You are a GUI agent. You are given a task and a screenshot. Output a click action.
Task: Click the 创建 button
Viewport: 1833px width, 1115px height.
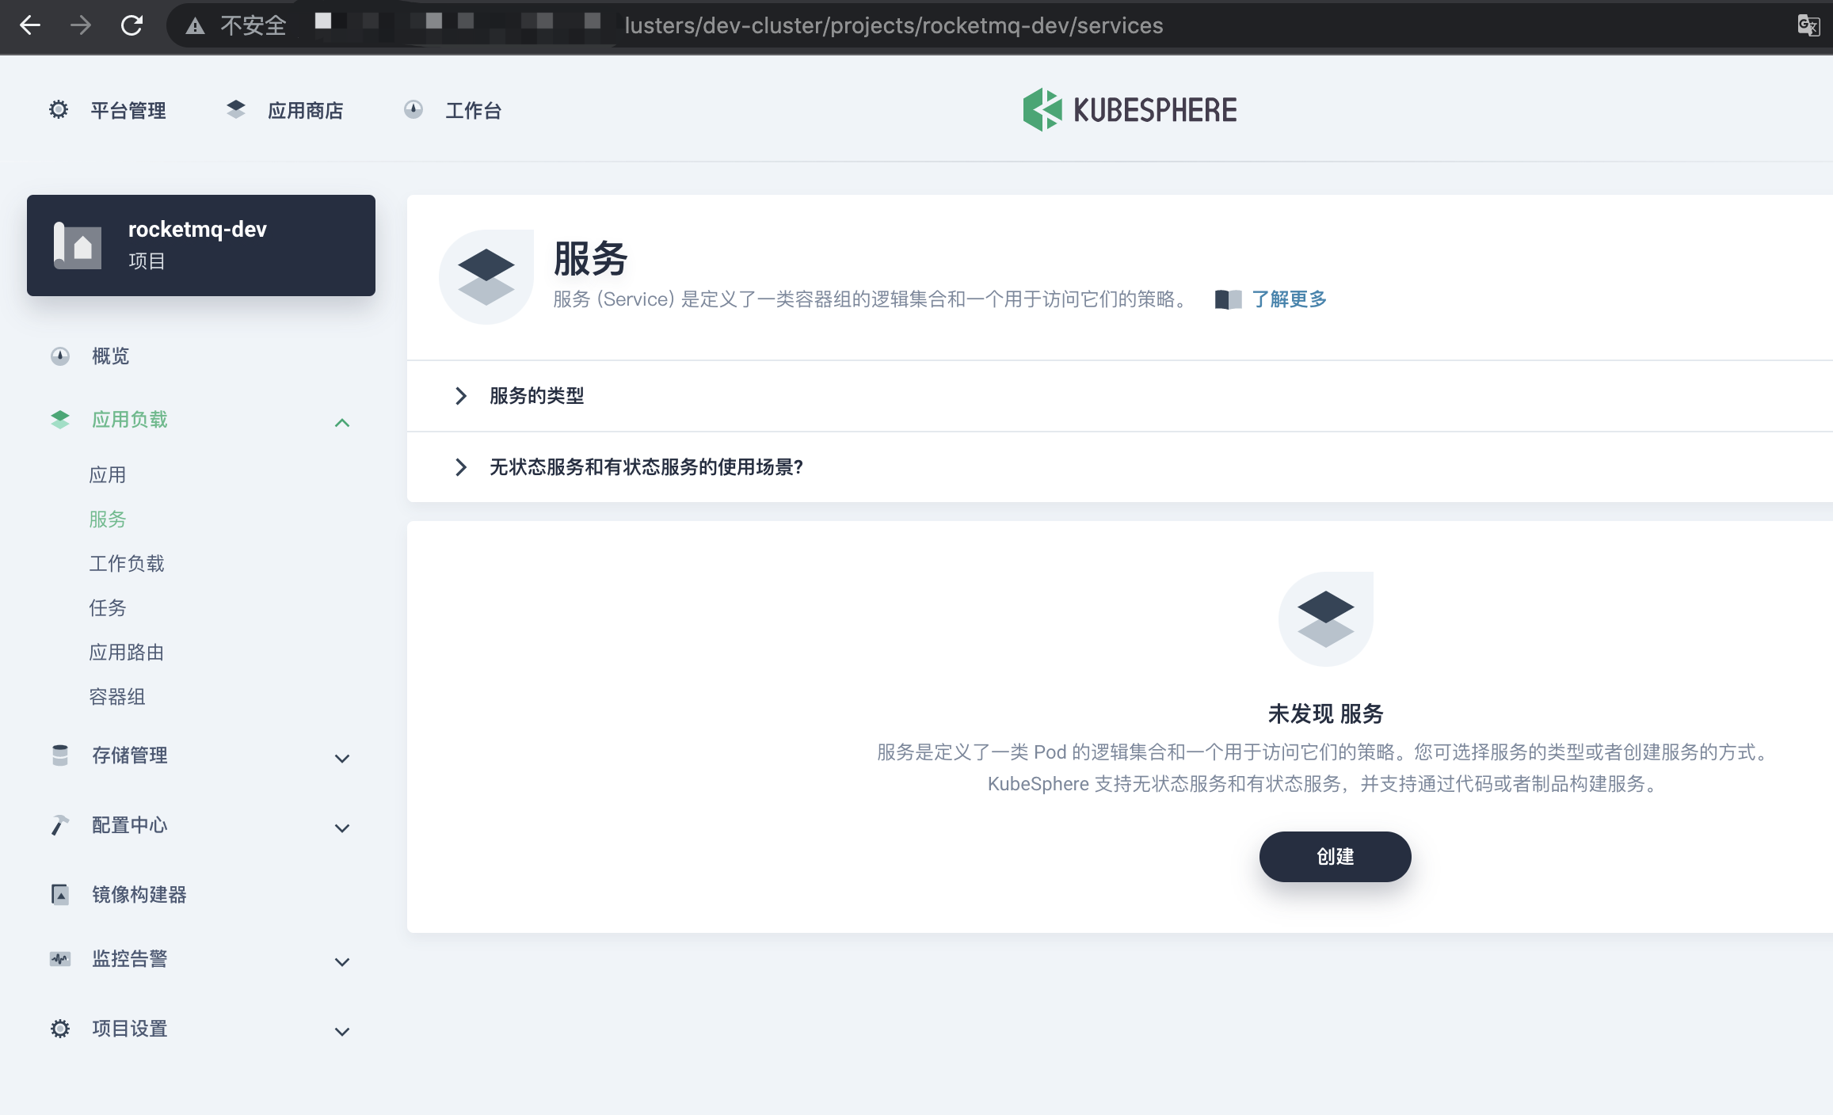1335,856
